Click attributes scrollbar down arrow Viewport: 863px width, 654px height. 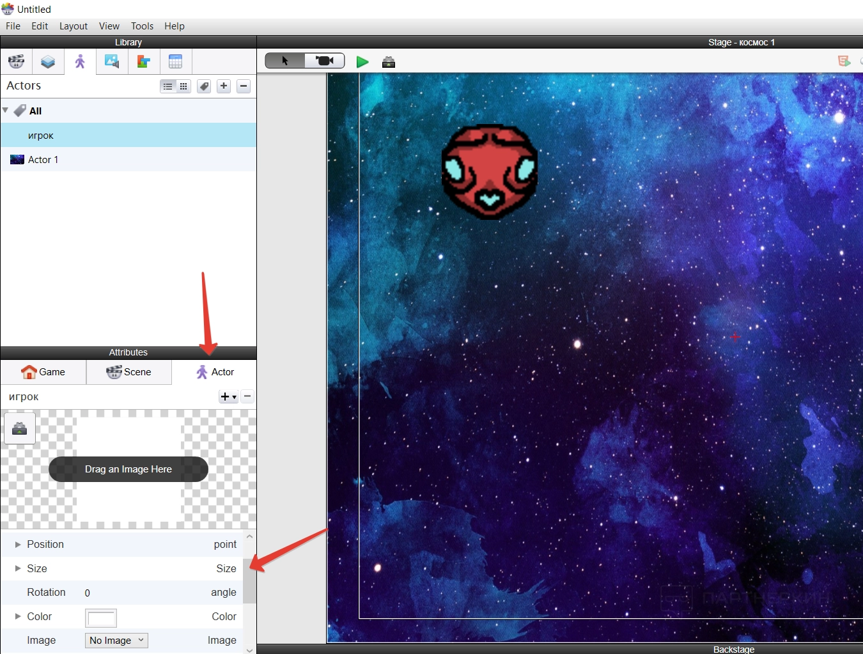[x=249, y=650]
